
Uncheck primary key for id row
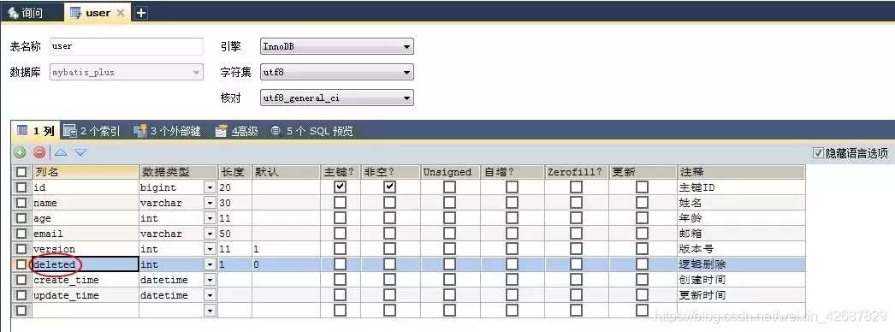coord(341,187)
